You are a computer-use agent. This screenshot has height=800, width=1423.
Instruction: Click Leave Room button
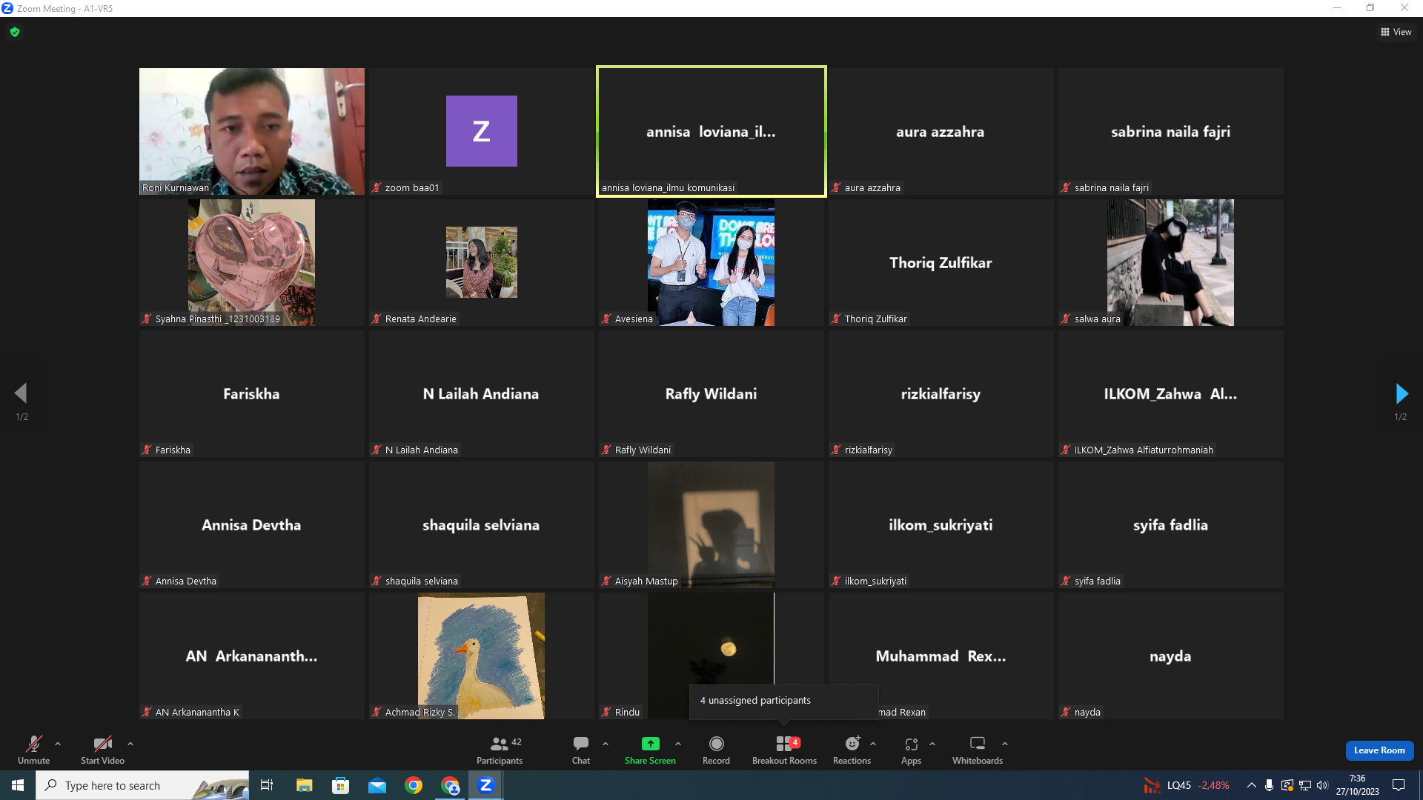click(x=1379, y=750)
